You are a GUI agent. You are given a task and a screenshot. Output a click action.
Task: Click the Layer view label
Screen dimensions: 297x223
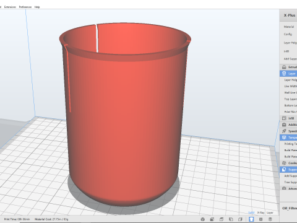point(270,212)
